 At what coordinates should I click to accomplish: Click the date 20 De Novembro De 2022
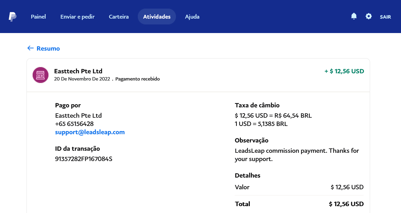point(82,79)
